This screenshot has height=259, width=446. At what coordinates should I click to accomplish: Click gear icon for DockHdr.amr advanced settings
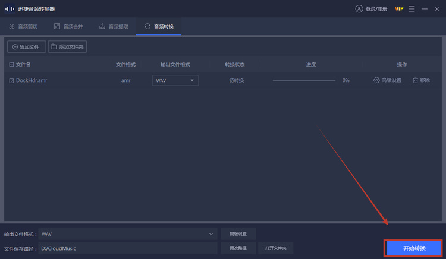(x=376, y=80)
